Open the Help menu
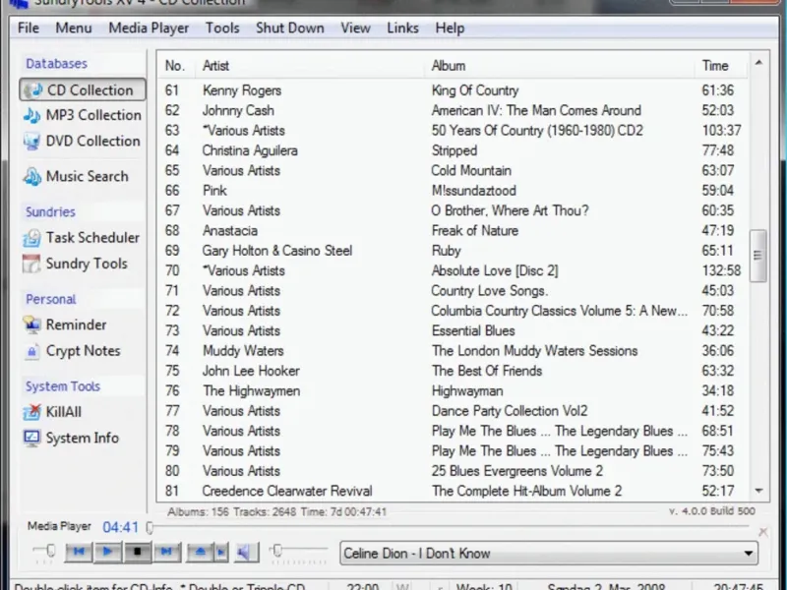Image resolution: width=787 pixels, height=590 pixels. 450,29
